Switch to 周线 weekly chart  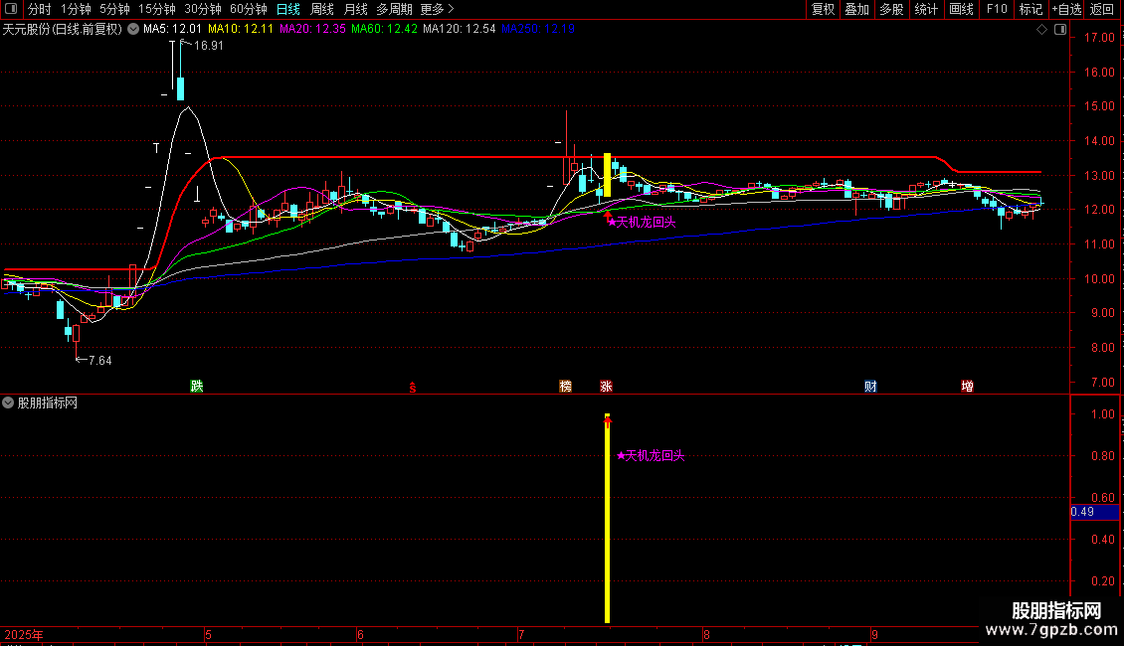(322, 9)
